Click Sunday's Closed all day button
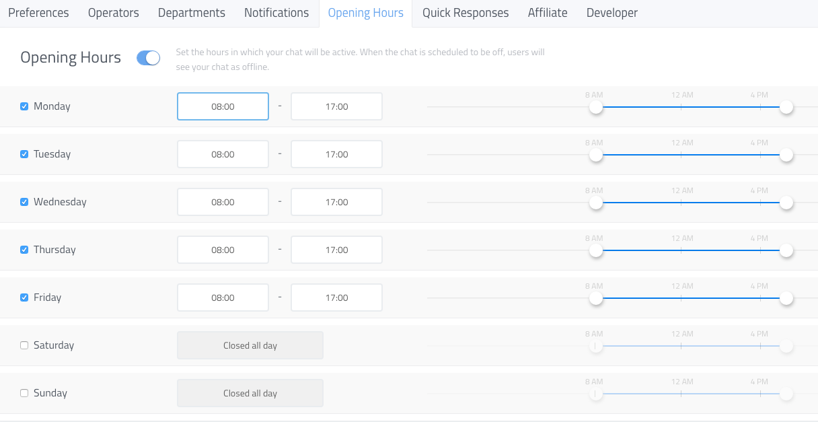This screenshot has height=422, width=818. 250,393
